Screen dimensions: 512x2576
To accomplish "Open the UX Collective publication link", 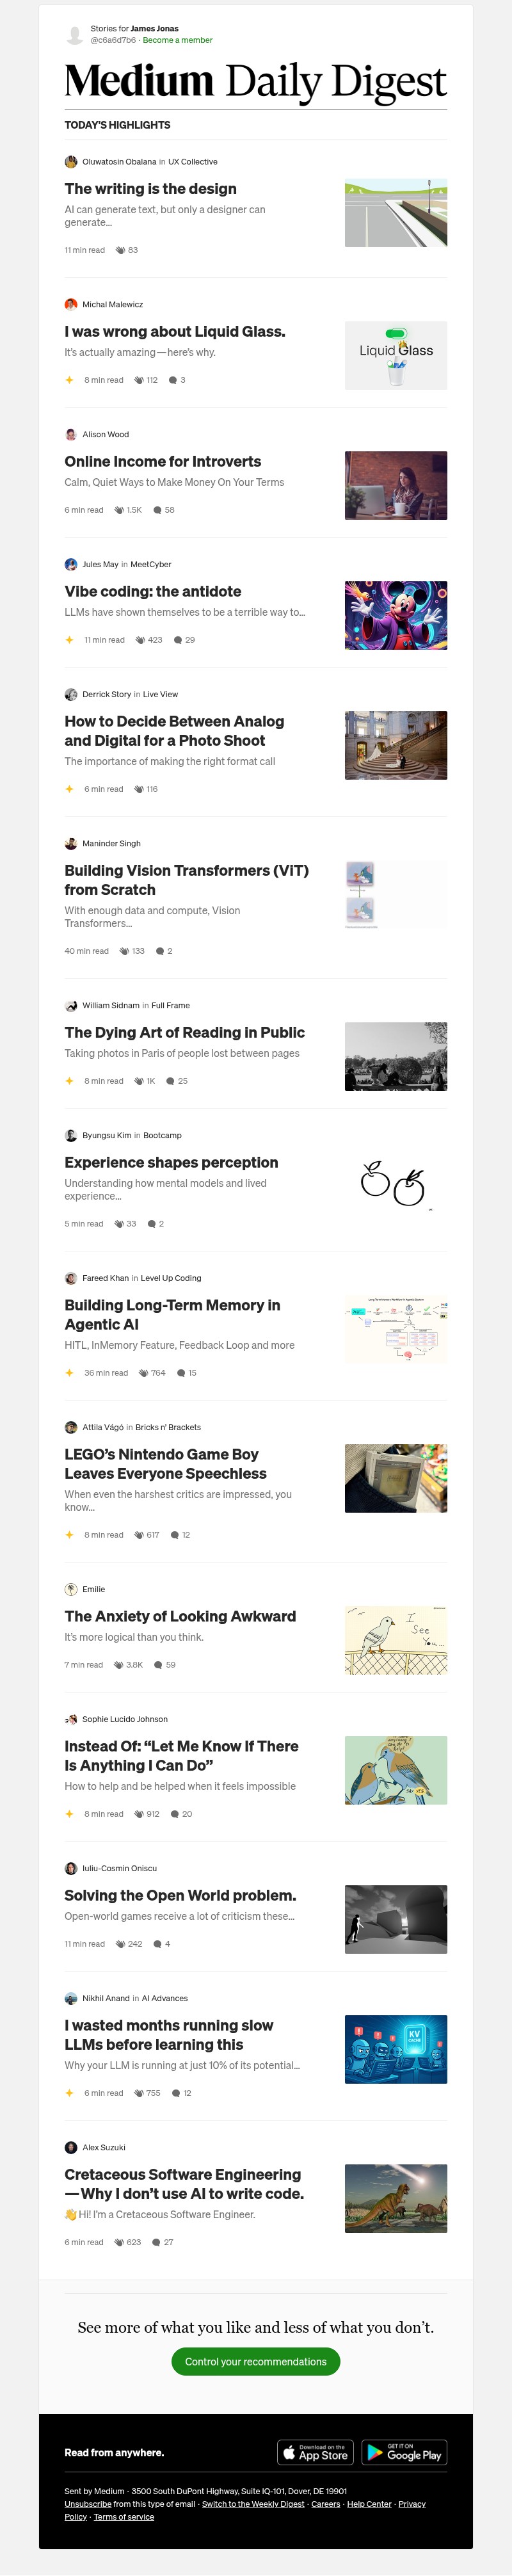I will point(193,161).
